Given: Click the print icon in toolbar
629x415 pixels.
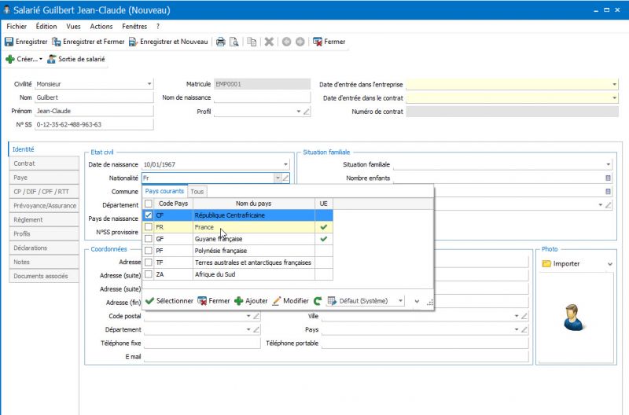Looking at the screenshot, I should click(x=221, y=42).
